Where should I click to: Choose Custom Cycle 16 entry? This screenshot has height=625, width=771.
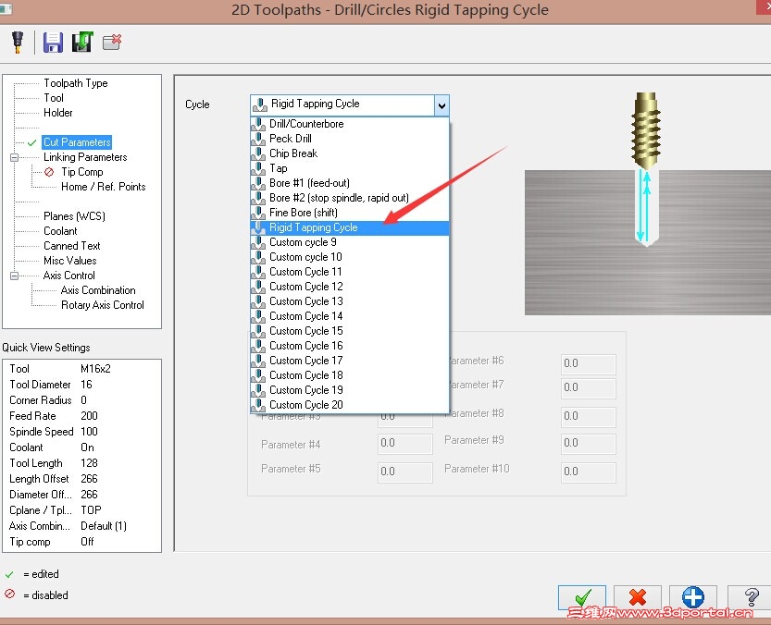350,346
